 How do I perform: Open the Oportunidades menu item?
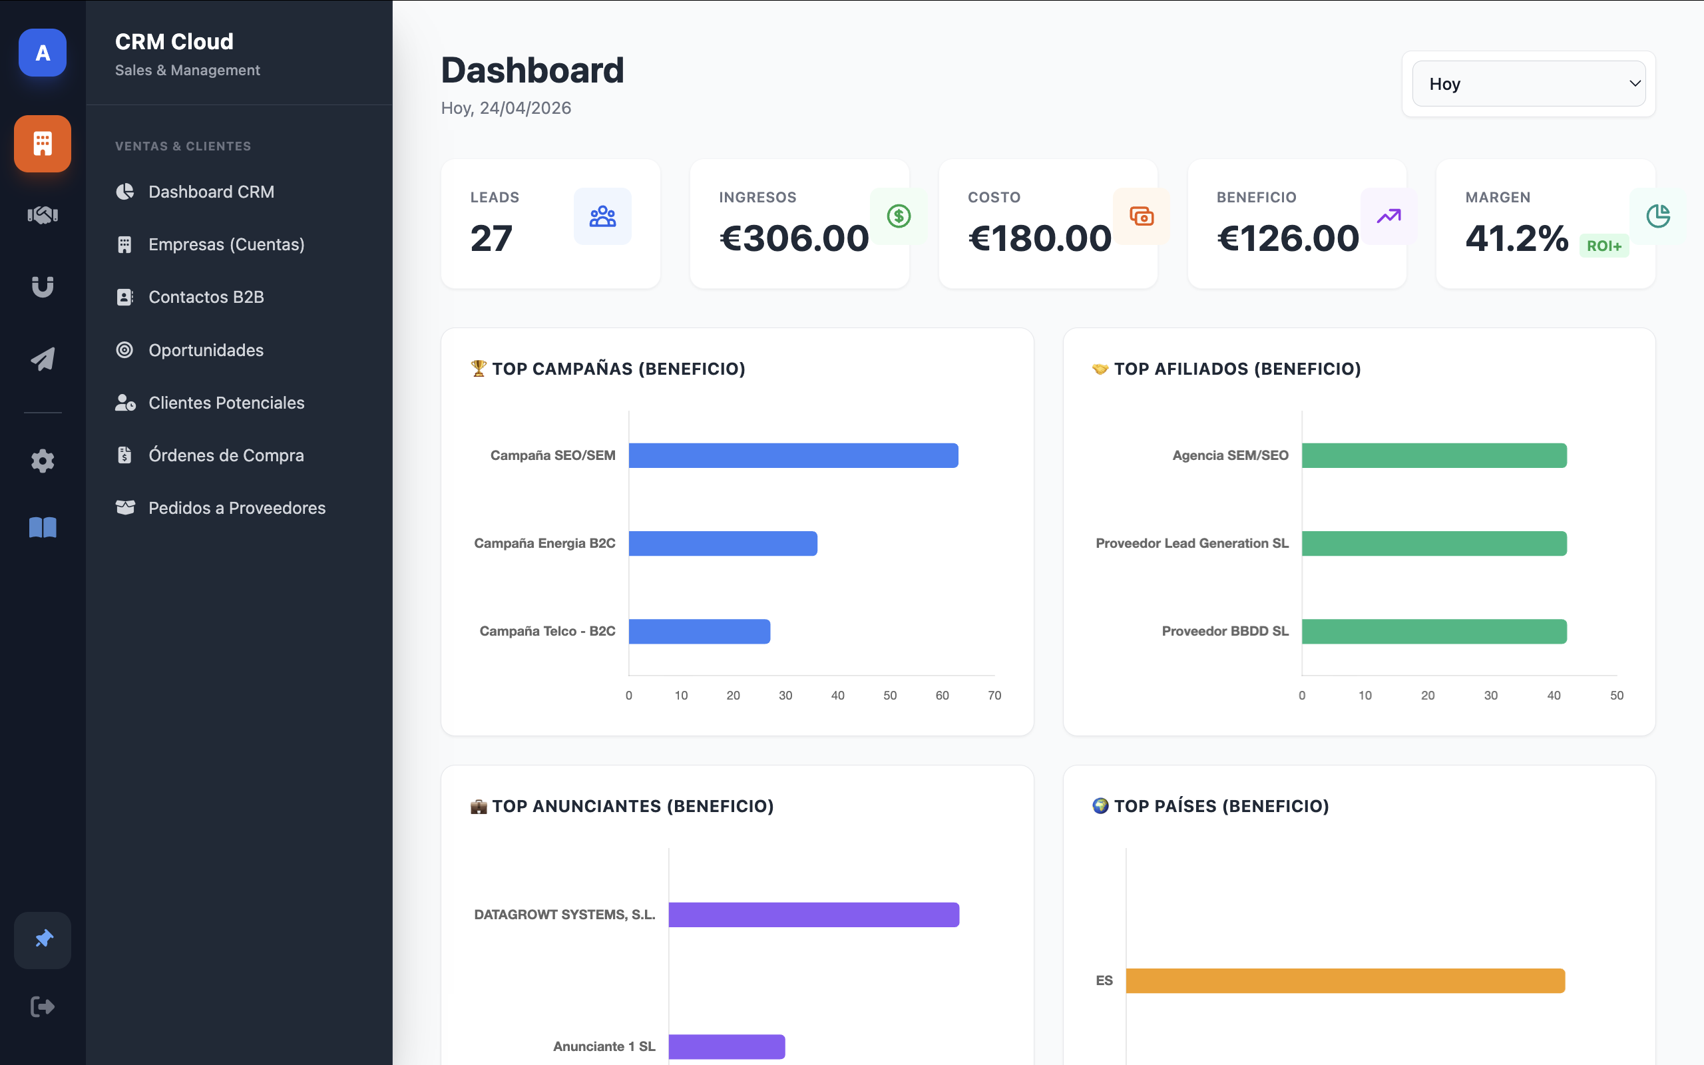point(206,350)
